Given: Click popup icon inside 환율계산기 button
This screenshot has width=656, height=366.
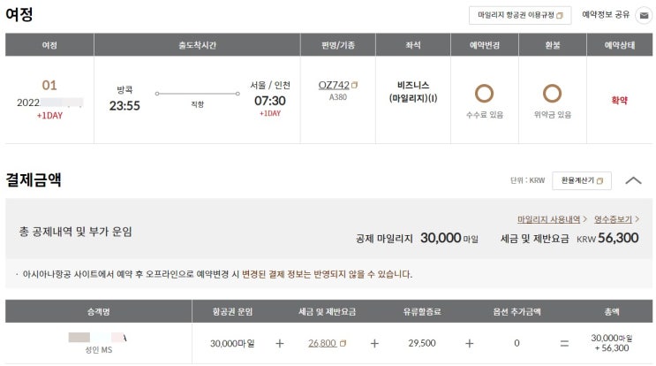Looking at the screenshot, I should [600, 180].
